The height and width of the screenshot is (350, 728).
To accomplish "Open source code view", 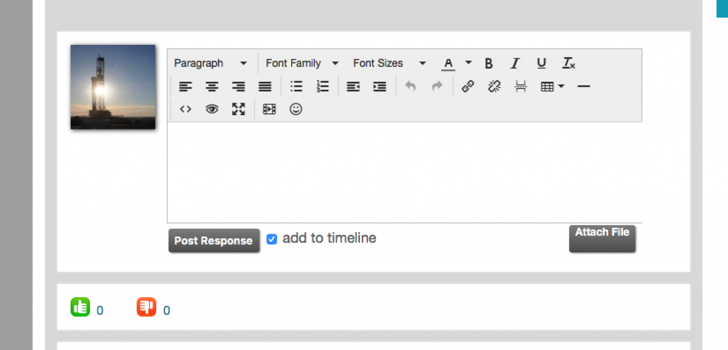I will (x=185, y=109).
